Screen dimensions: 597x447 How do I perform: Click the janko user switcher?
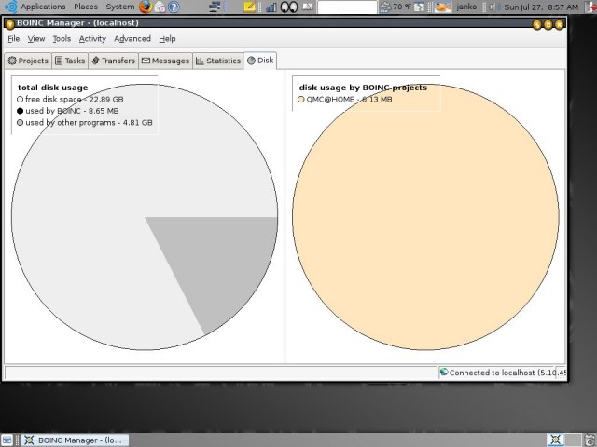pyautogui.click(x=466, y=7)
